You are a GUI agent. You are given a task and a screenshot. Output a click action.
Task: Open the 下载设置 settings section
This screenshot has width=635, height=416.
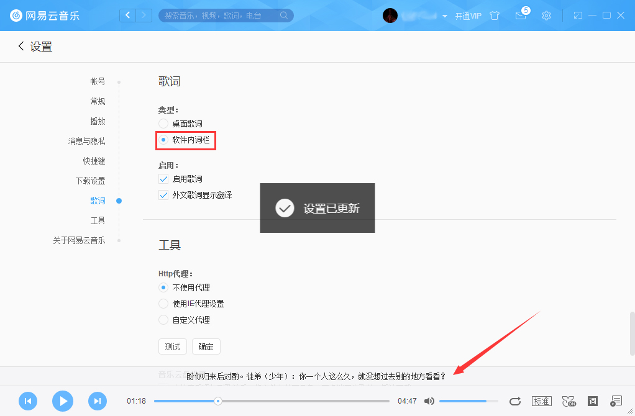91,181
